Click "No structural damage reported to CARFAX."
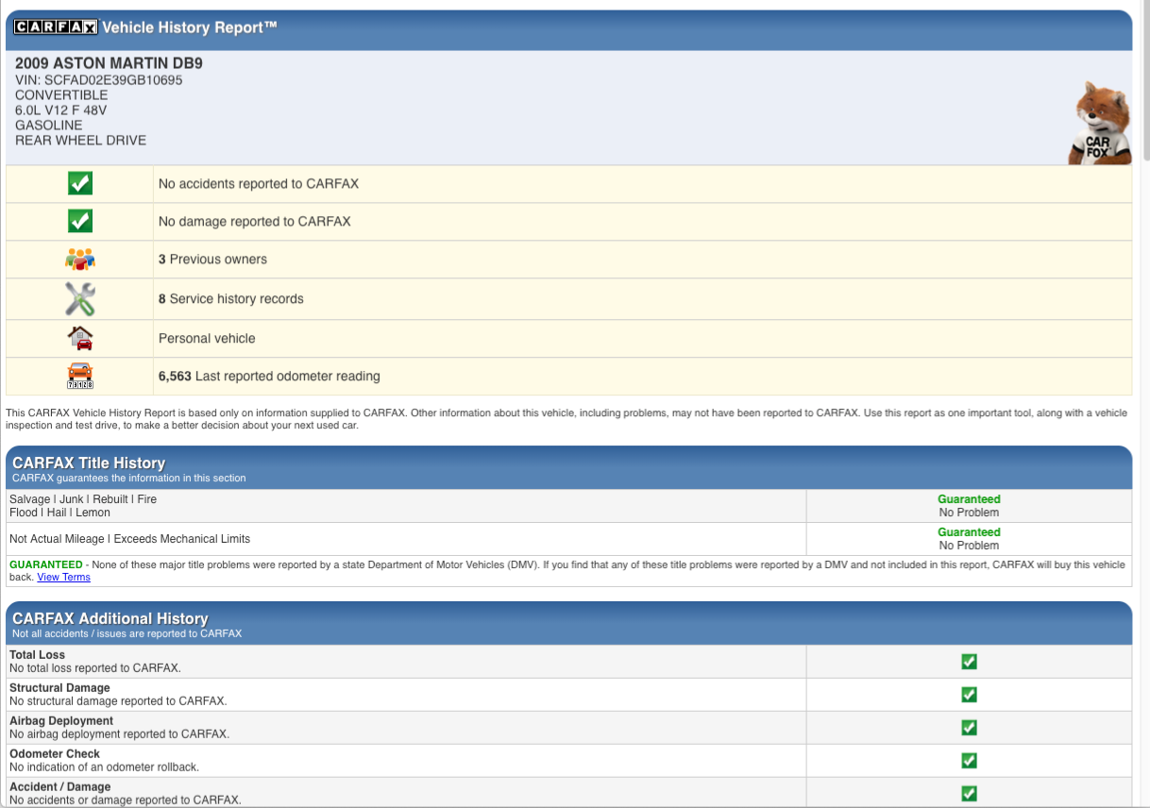 point(118,701)
